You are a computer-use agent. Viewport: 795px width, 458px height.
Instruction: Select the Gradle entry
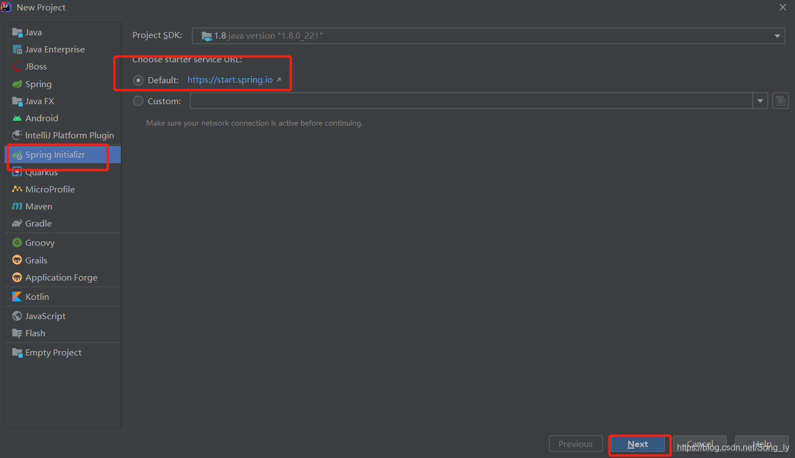(x=39, y=223)
